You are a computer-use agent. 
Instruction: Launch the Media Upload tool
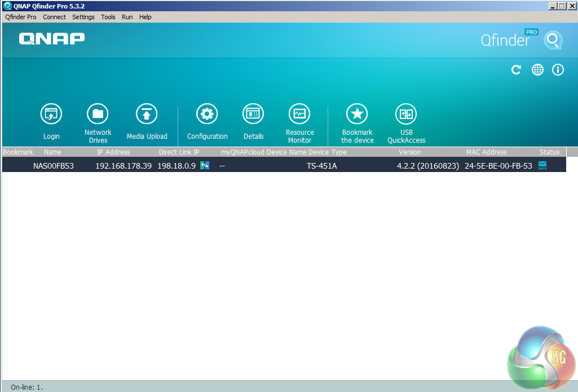pyautogui.click(x=147, y=114)
